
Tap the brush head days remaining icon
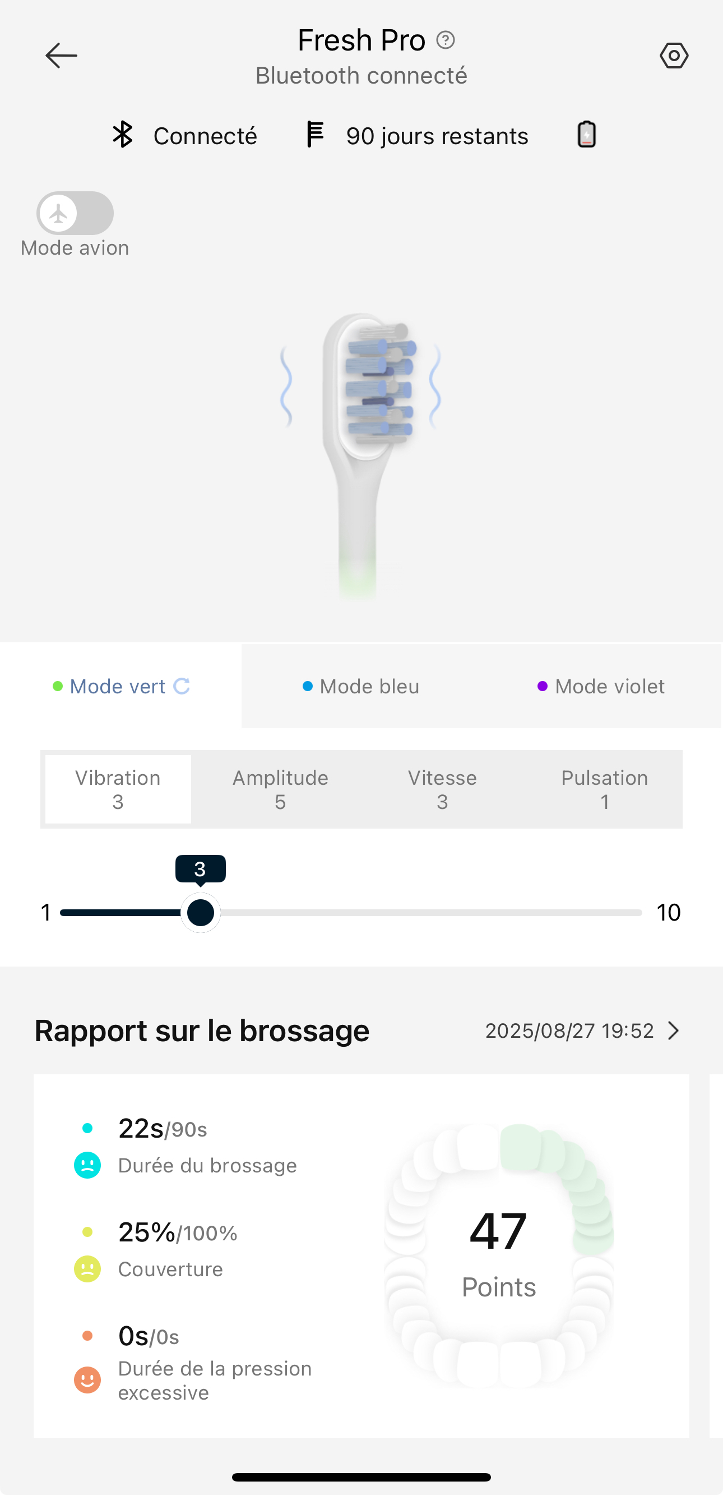(315, 135)
